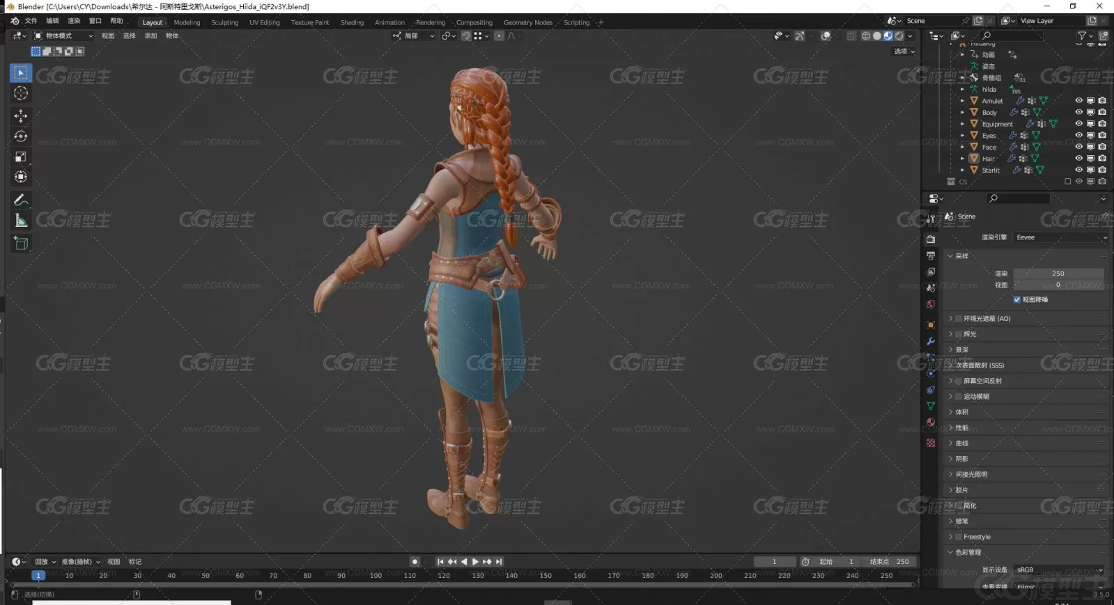Expand the Amulet tree item
The image size is (1114, 605).
[963, 101]
